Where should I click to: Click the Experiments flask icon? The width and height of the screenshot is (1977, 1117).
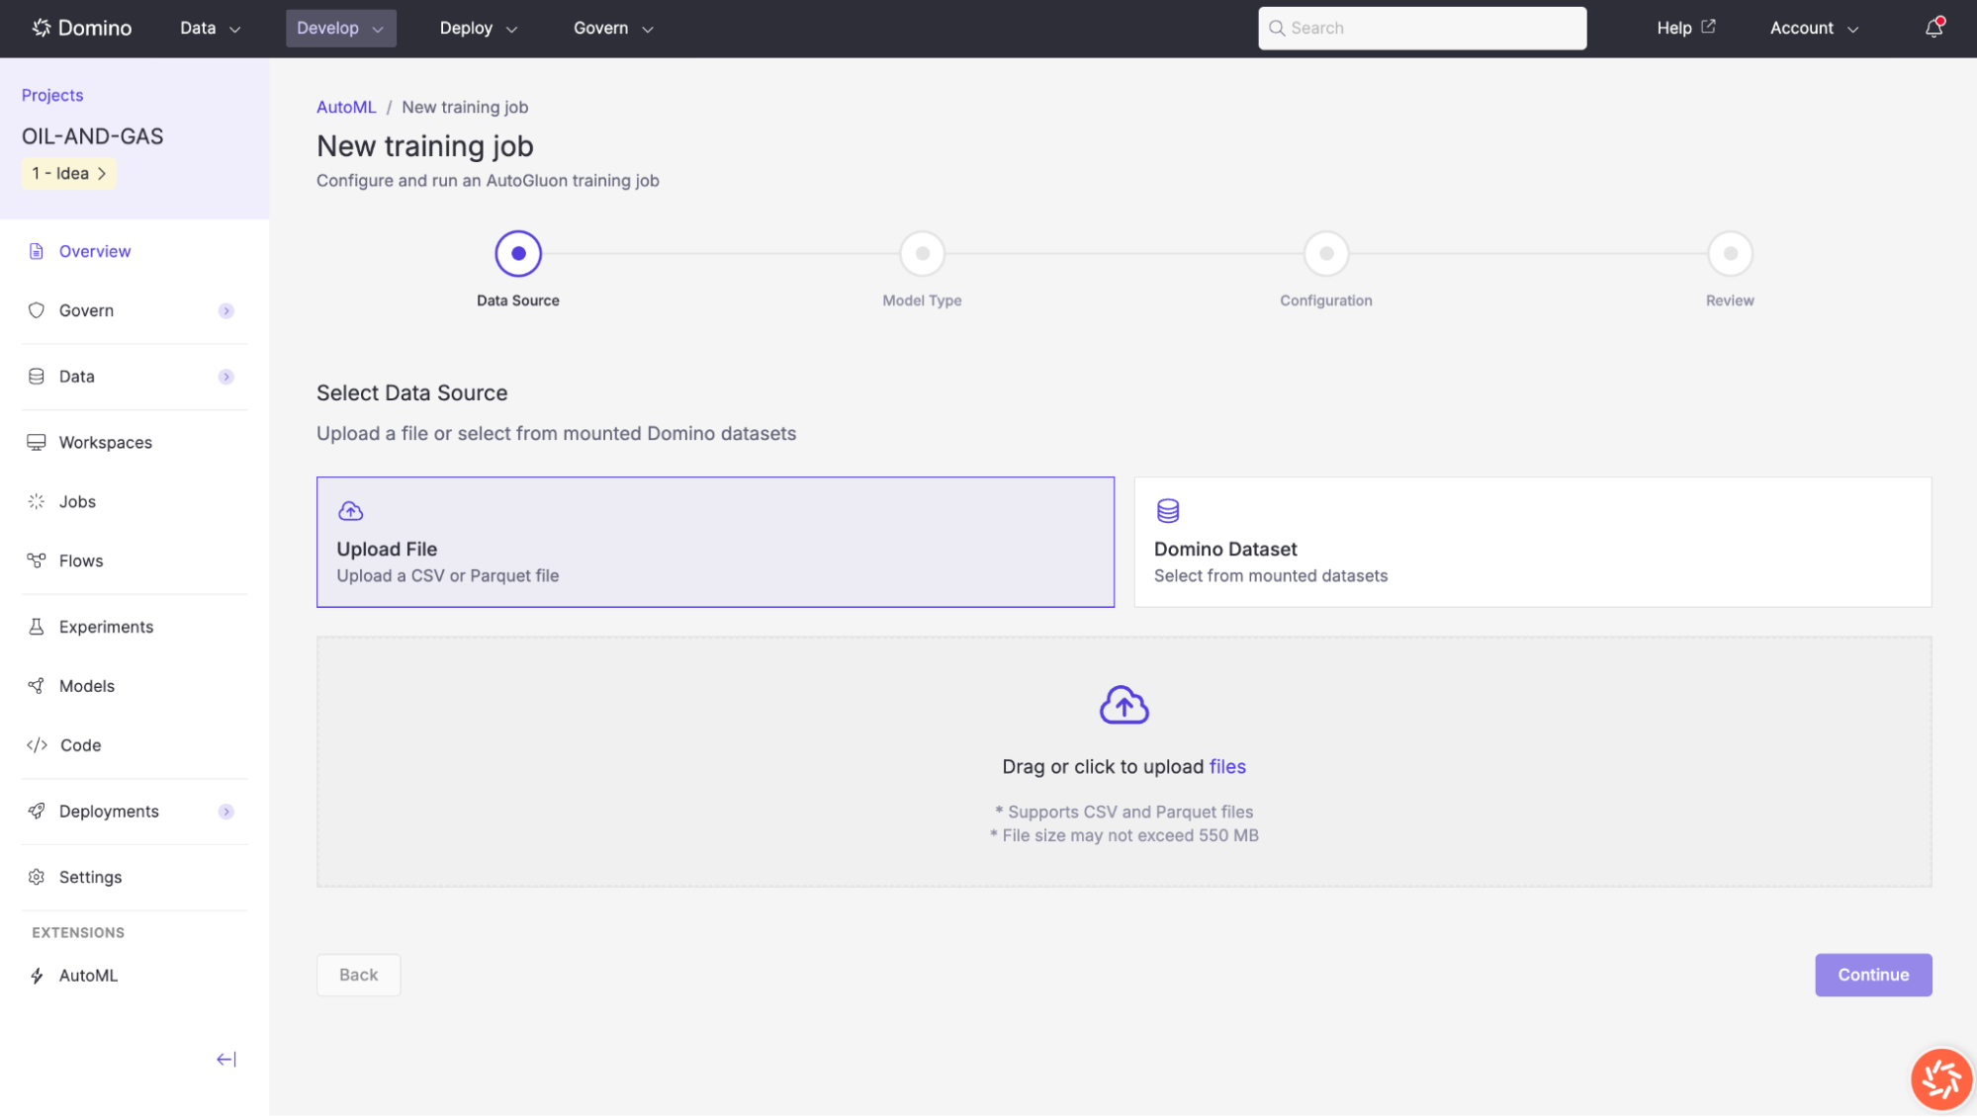pyautogui.click(x=37, y=626)
